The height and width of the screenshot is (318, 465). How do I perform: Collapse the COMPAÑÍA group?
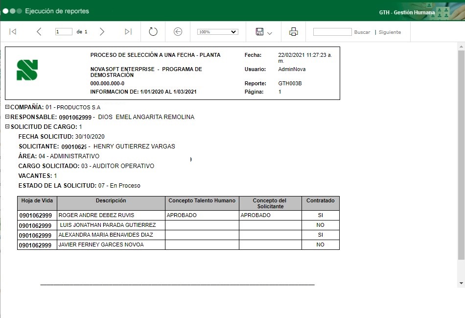[7, 107]
